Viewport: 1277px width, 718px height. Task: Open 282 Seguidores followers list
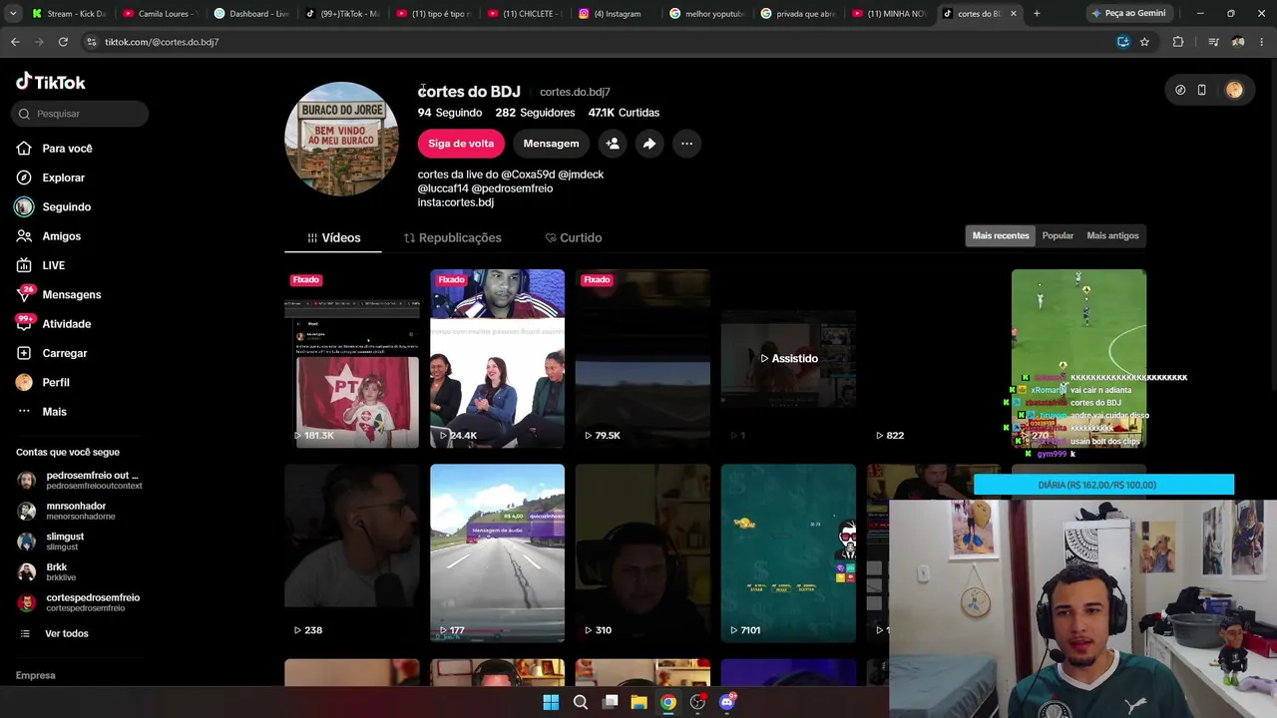(535, 113)
